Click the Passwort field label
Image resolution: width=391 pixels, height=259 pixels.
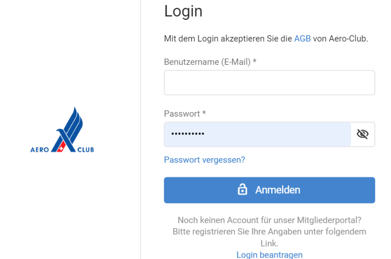click(185, 114)
